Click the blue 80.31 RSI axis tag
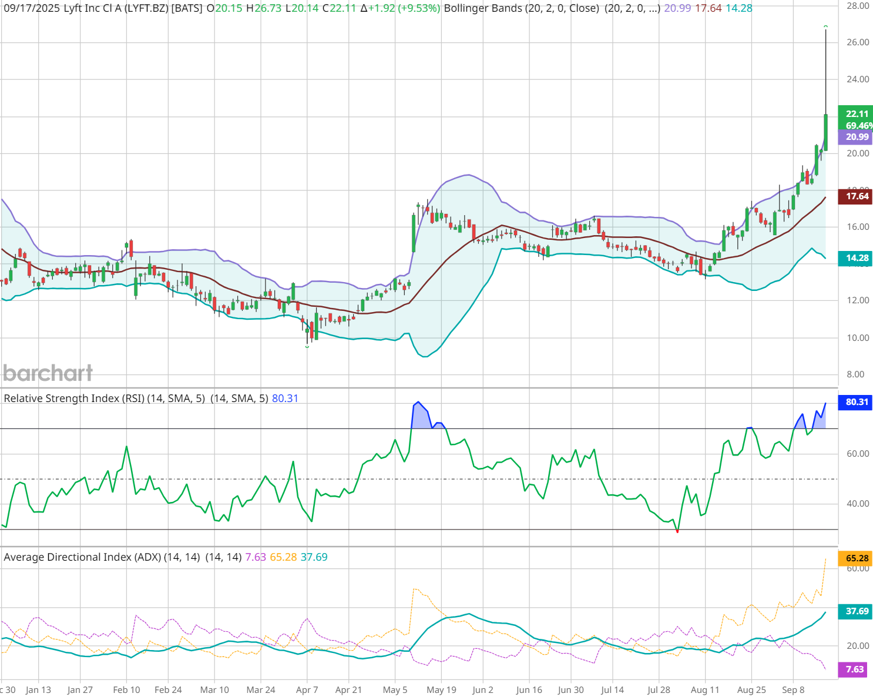873x700 pixels. pyautogui.click(x=857, y=403)
